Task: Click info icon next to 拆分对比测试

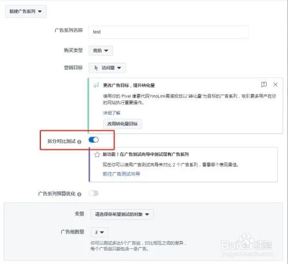Action: tap(79, 142)
